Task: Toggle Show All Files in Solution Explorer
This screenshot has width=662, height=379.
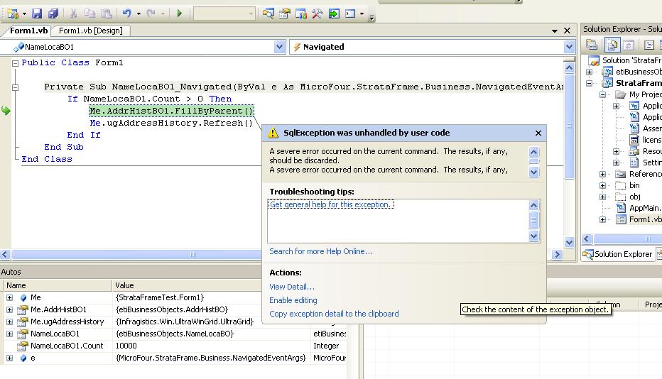Action: 611,45
